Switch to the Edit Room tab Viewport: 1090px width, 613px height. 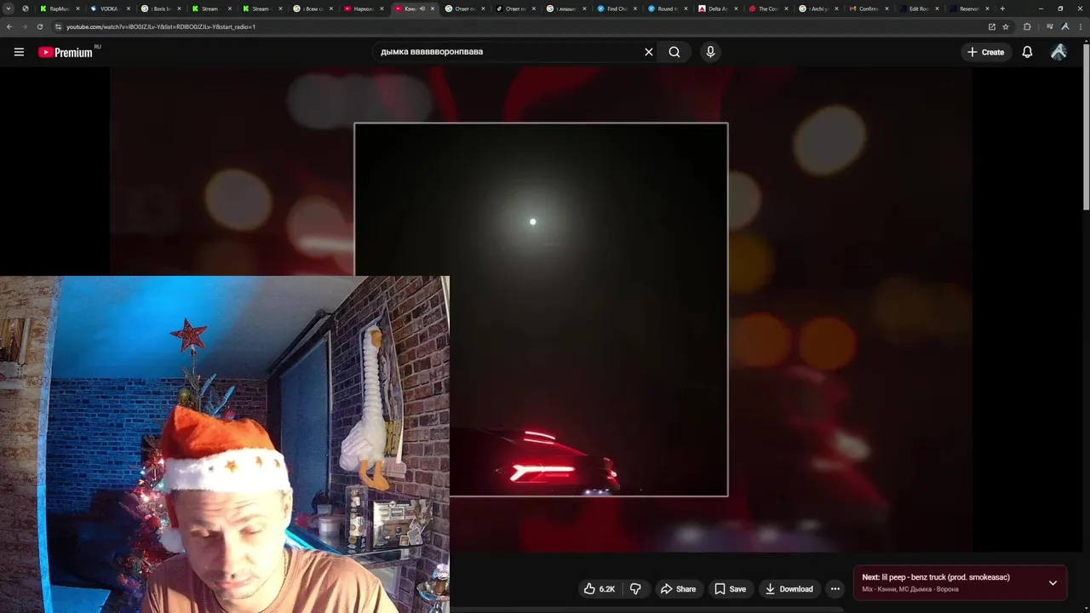(x=919, y=9)
